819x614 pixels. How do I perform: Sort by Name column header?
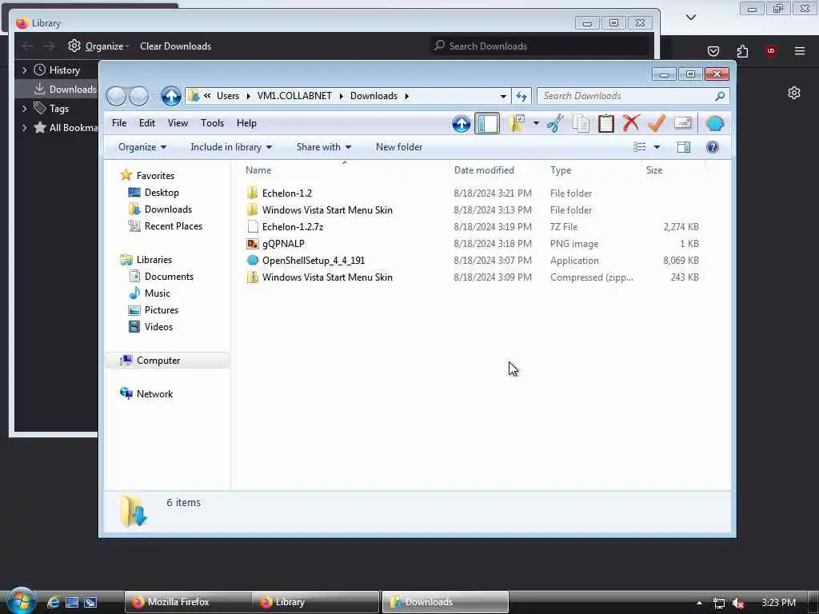pos(345,170)
